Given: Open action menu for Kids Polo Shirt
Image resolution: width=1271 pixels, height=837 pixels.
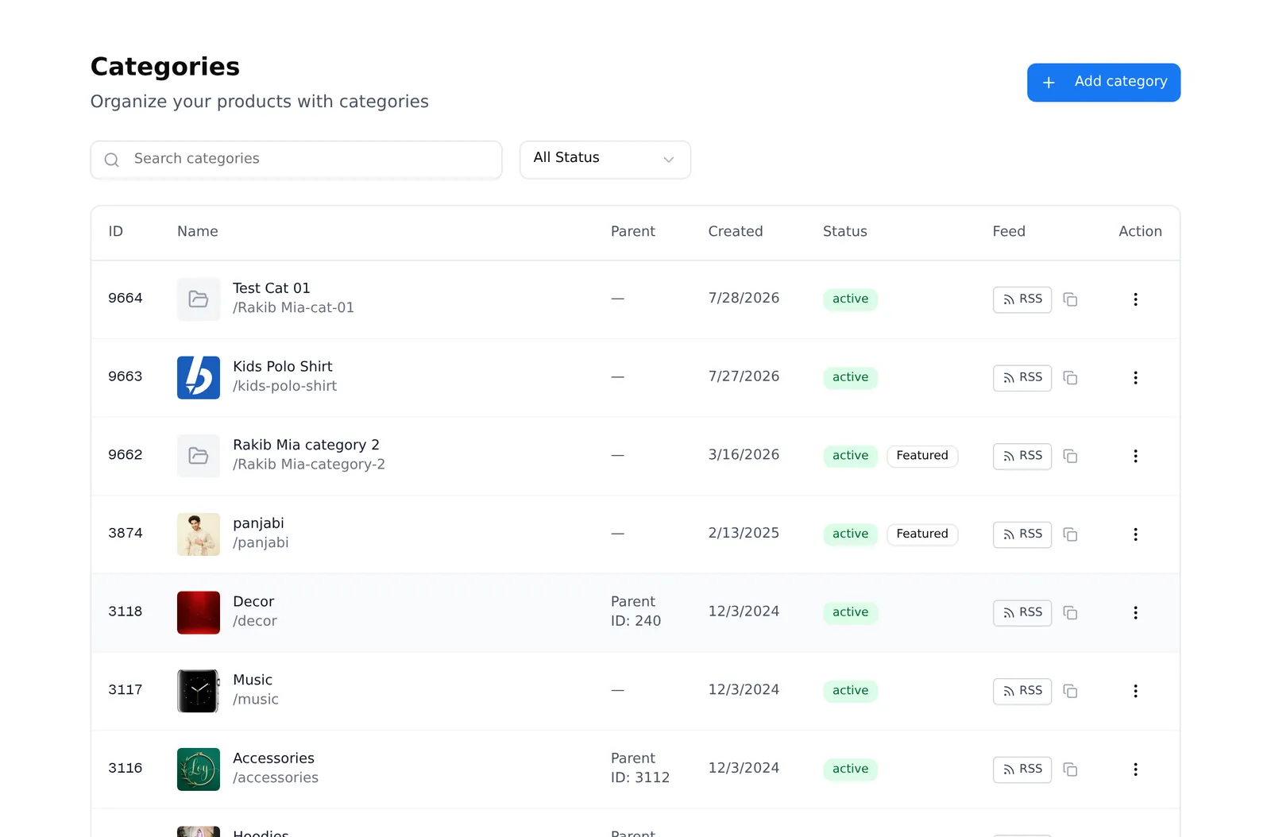Looking at the screenshot, I should [x=1135, y=378].
